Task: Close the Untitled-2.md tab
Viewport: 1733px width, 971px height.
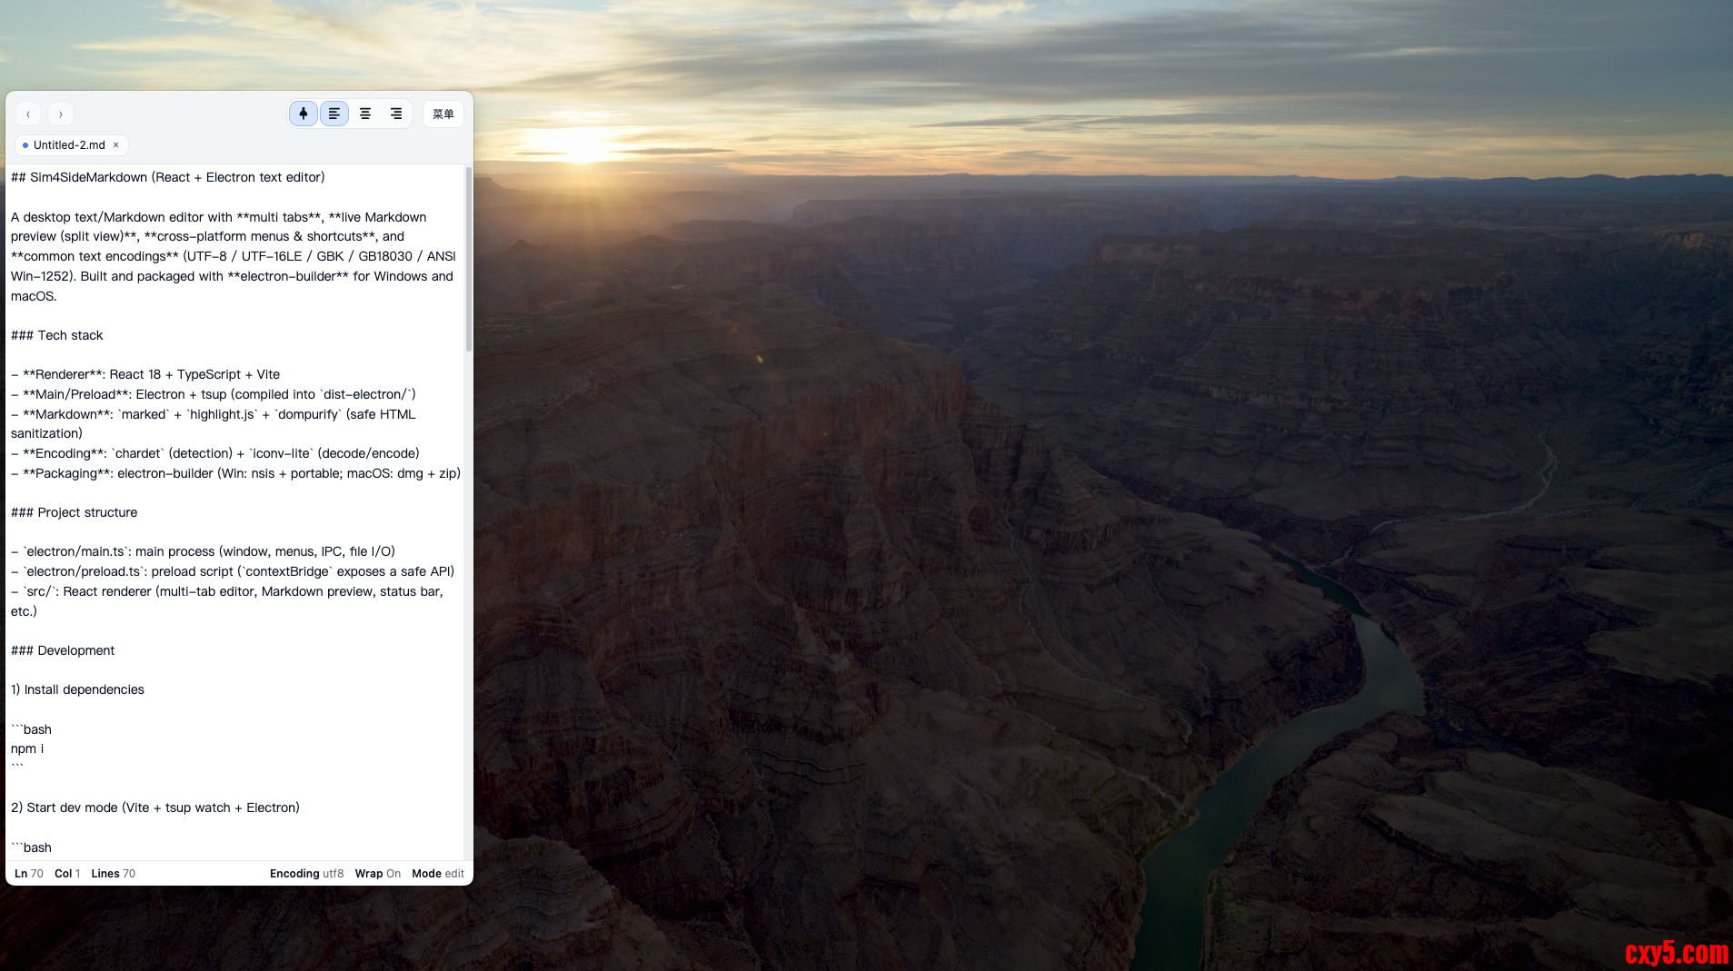Action: point(116,145)
